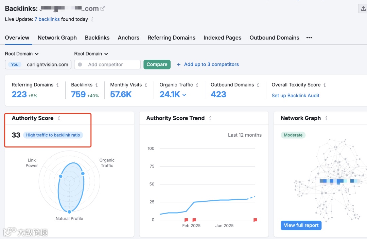Expand the first Root Domain dropdown
Screen dimensions: 367x239
[x=22, y=54]
